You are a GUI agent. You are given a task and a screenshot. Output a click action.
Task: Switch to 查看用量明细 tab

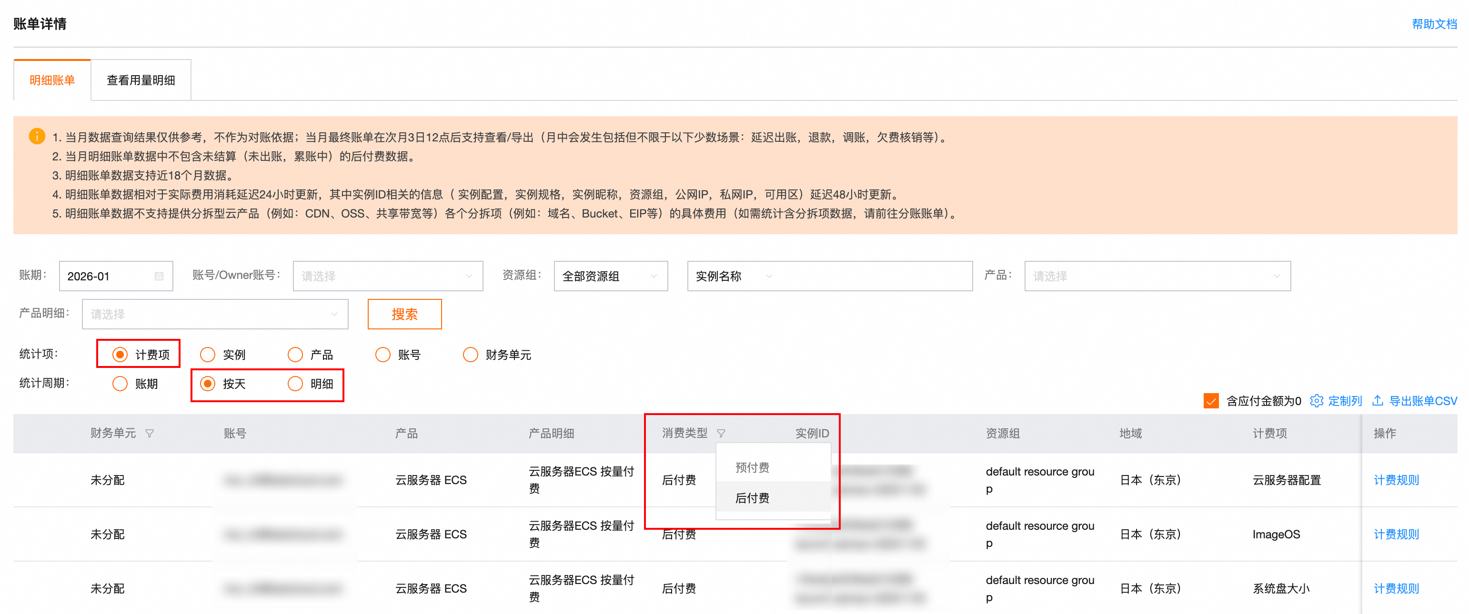tap(141, 80)
